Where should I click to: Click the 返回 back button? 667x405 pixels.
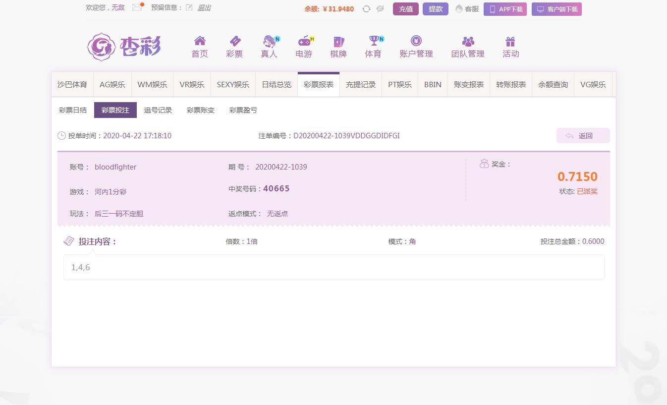(x=583, y=136)
